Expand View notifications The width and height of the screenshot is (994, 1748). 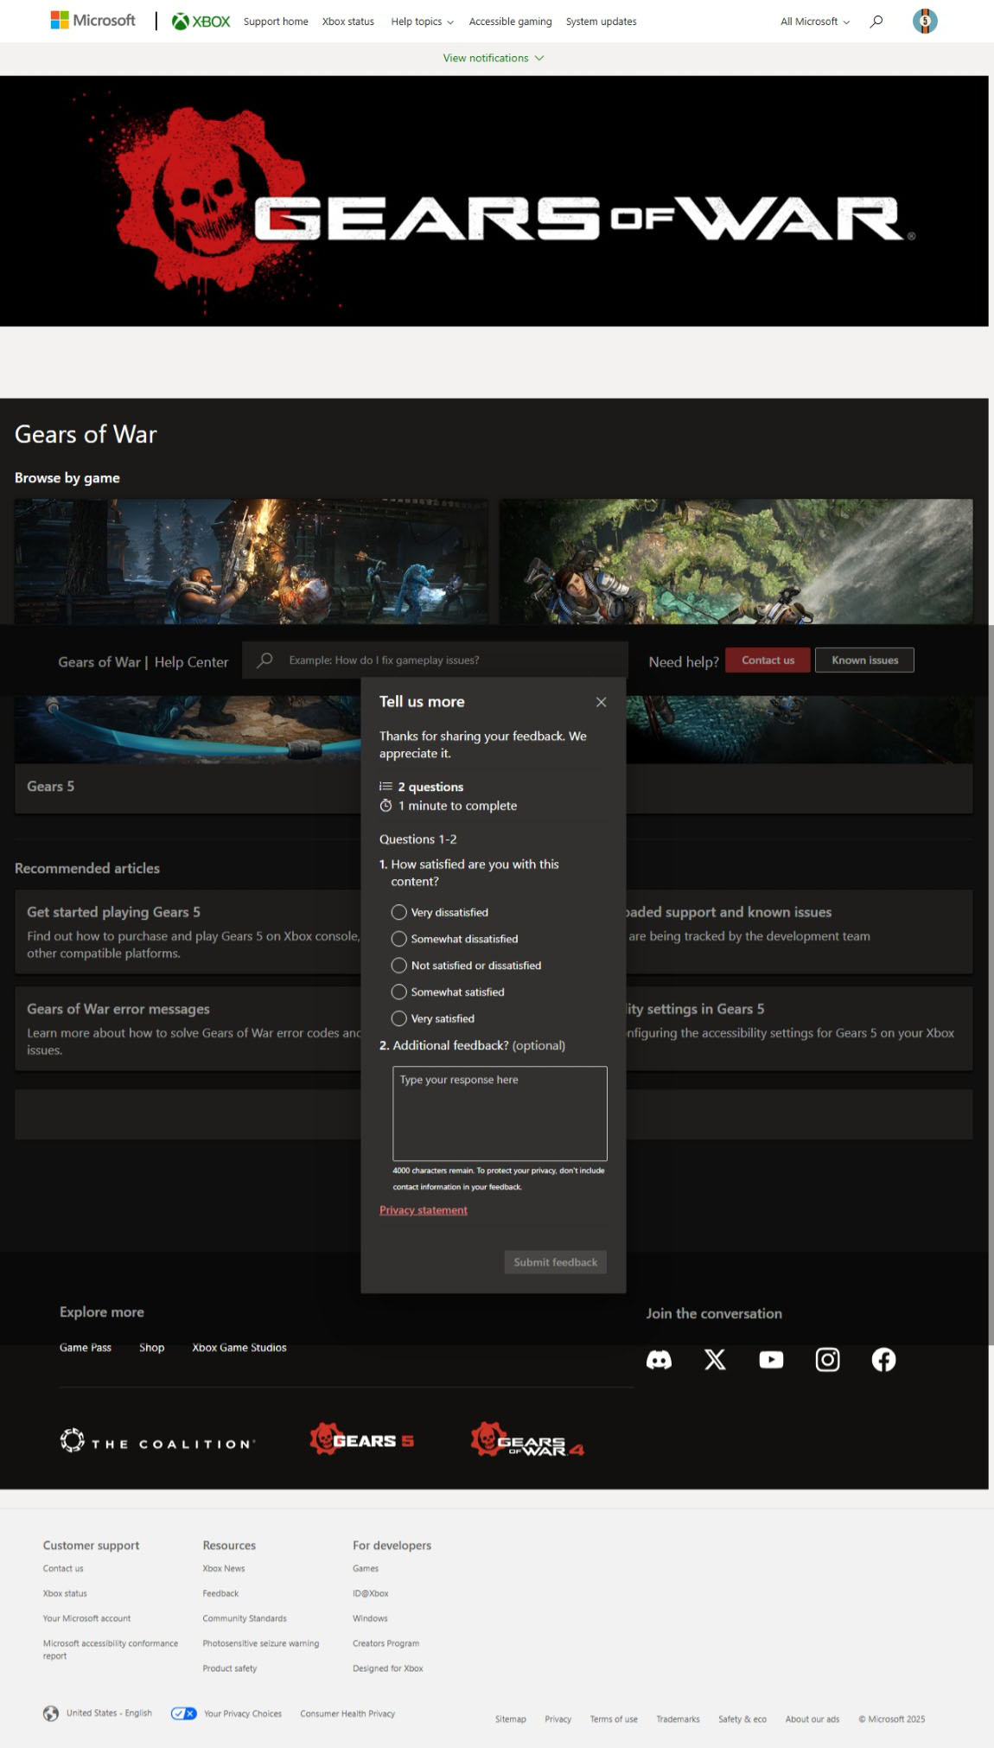pyautogui.click(x=493, y=58)
